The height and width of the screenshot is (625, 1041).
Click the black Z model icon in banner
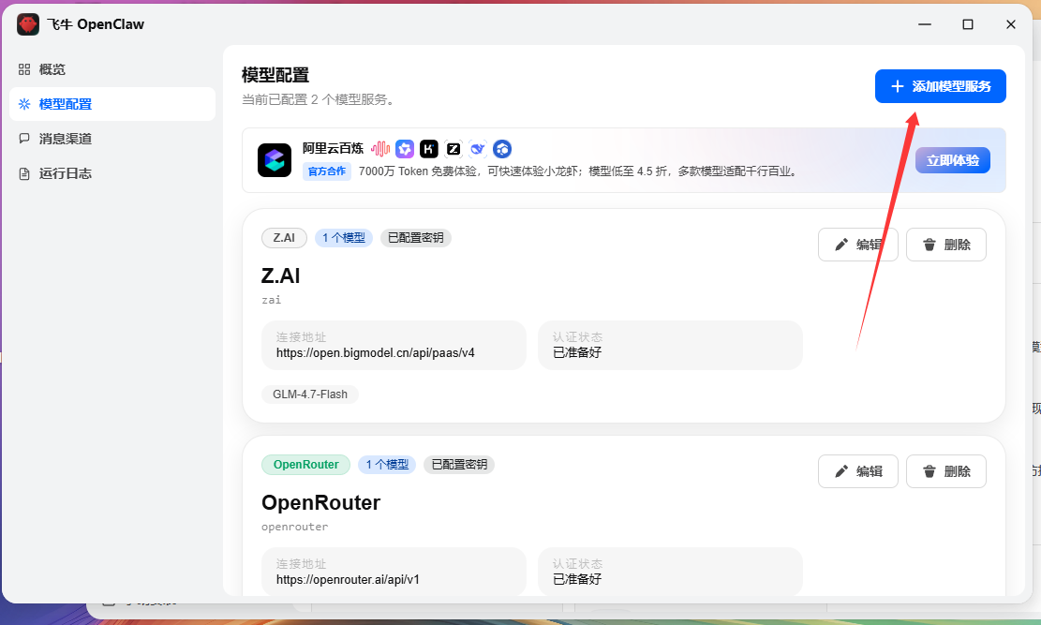[x=454, y=149]
